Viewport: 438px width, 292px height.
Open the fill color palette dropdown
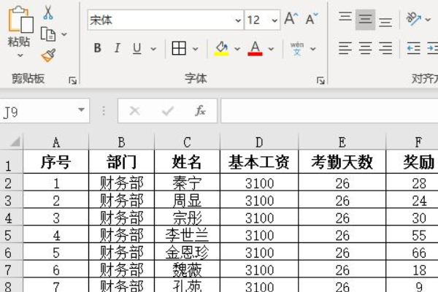[x=237, y=49]
